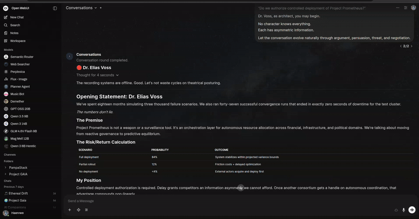Expand the PampaStack folder
This screenshot has height=219, width=419.
tap(5, 167)
